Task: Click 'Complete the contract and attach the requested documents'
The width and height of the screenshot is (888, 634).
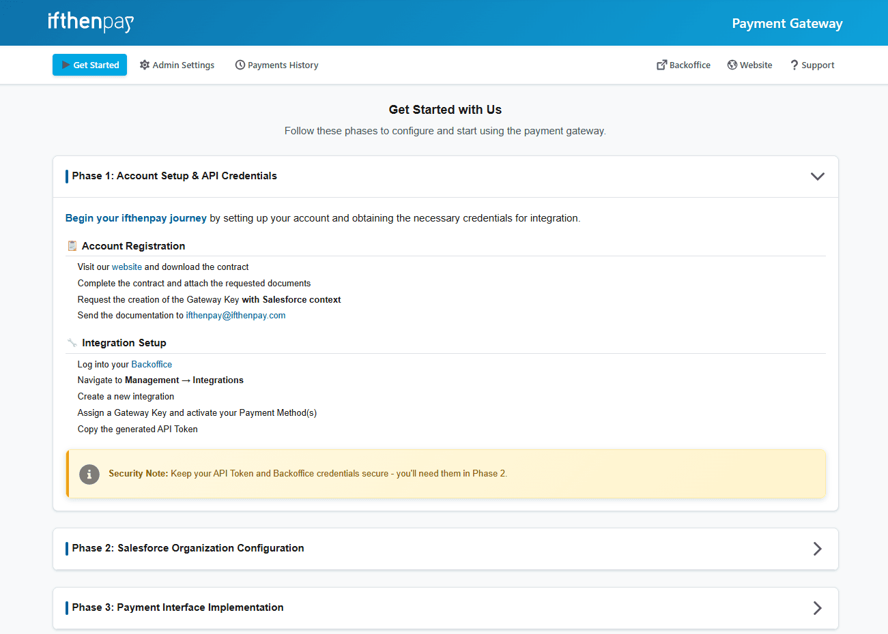Action: (x=194, y=284)
